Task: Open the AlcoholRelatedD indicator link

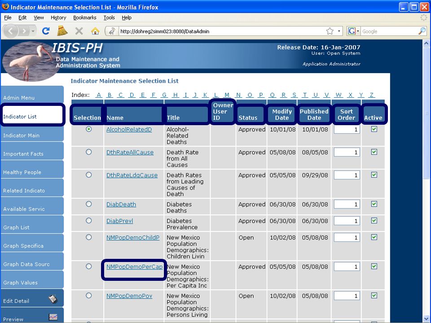Action: (129, 129)
